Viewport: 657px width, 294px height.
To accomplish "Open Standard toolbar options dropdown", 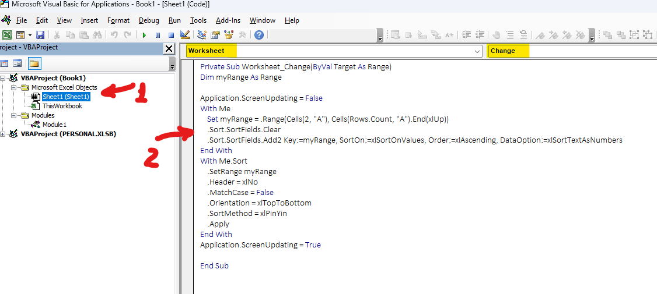I will (x=380, y=35).
